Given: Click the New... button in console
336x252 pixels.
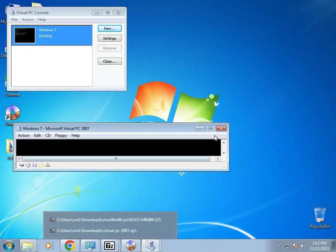Looking at the screenshot, I should (110, 29).
